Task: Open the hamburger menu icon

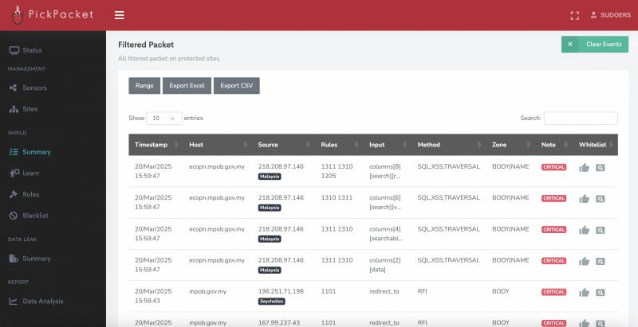Action: point(119,15)
